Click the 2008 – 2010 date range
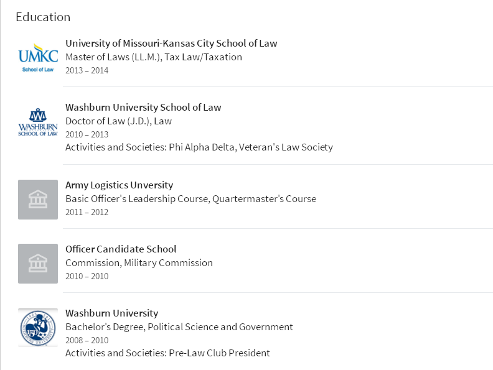The width and height of the screenshot is (493, 370). 87,340
